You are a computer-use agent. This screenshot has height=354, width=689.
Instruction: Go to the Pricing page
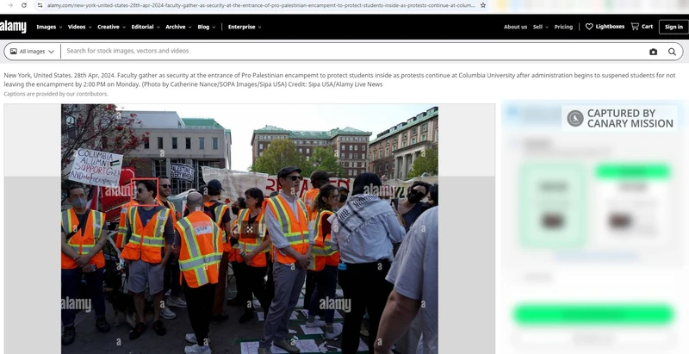tap(563, 27)
